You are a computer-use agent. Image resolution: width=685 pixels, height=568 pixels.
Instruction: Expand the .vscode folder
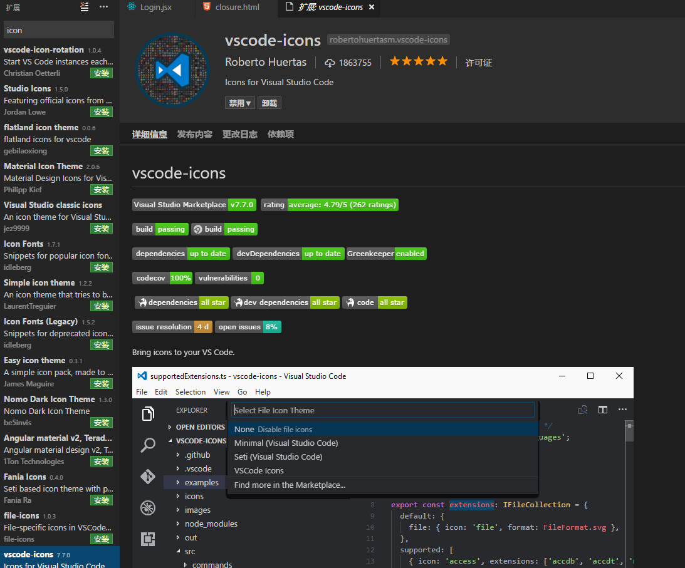196,469
